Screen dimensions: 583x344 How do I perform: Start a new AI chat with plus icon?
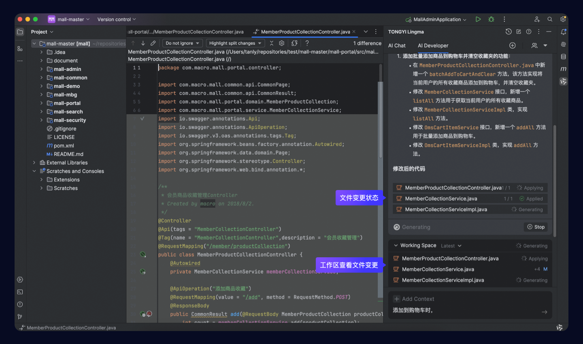[513, 45]
